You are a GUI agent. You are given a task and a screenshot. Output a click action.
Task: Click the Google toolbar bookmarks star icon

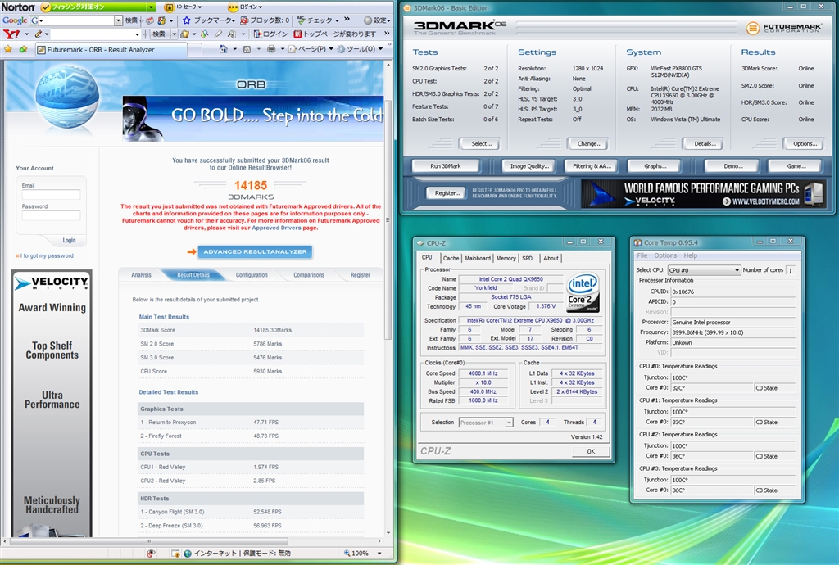click(186, 20)
